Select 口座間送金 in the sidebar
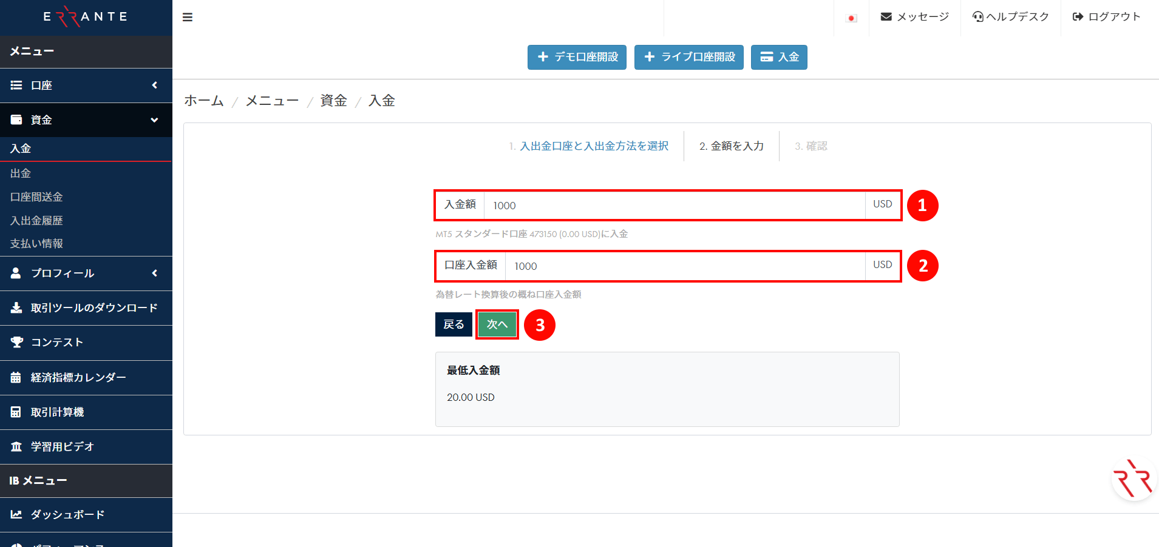Screen dimensions: 1159x547 tap(36, 197)
